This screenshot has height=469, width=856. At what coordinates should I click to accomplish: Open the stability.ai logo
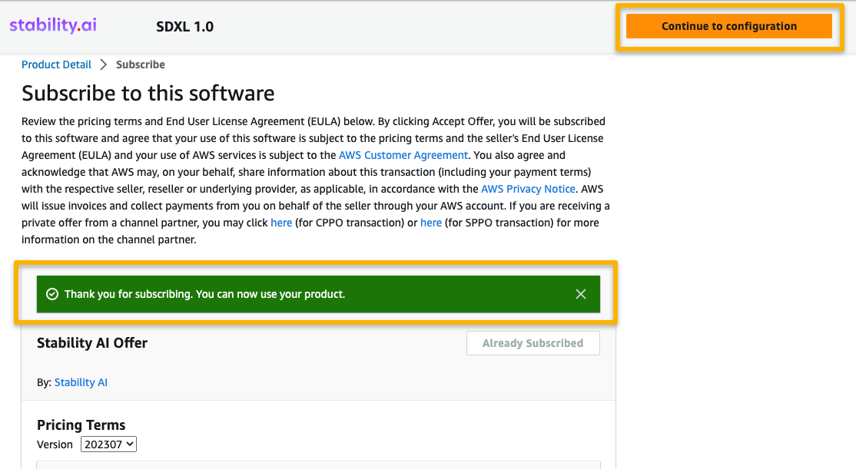point(53,25)
